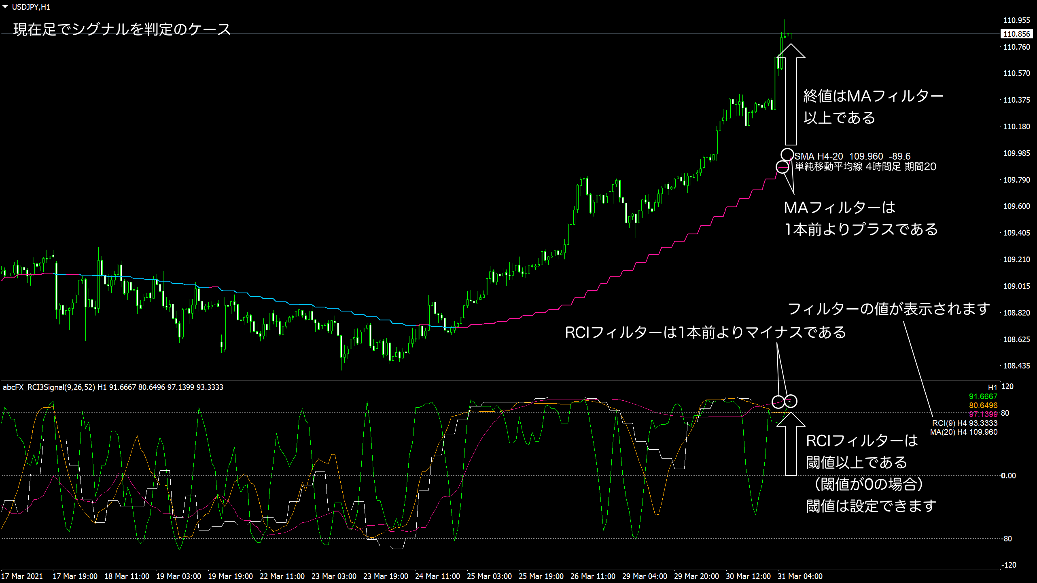Click the RCI(9) H4 93.3333 filter text

coord(965,423)
